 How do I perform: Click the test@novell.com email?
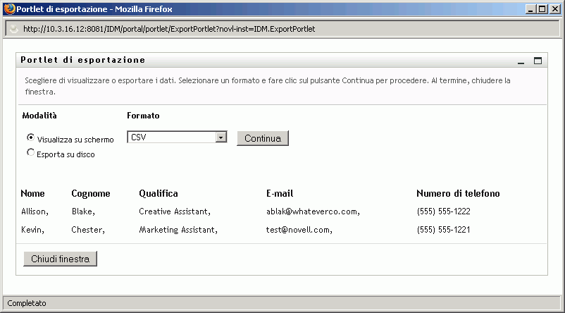tap(299, 230)
